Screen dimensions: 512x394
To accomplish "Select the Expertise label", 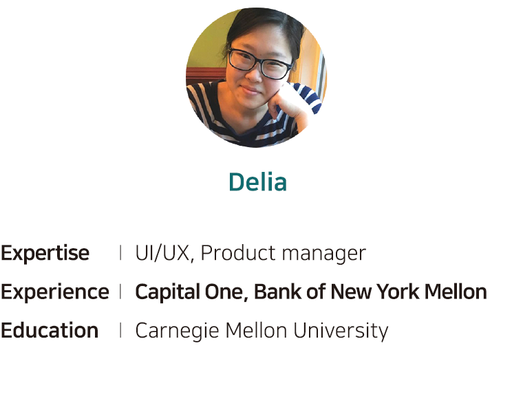I will 45,253.
